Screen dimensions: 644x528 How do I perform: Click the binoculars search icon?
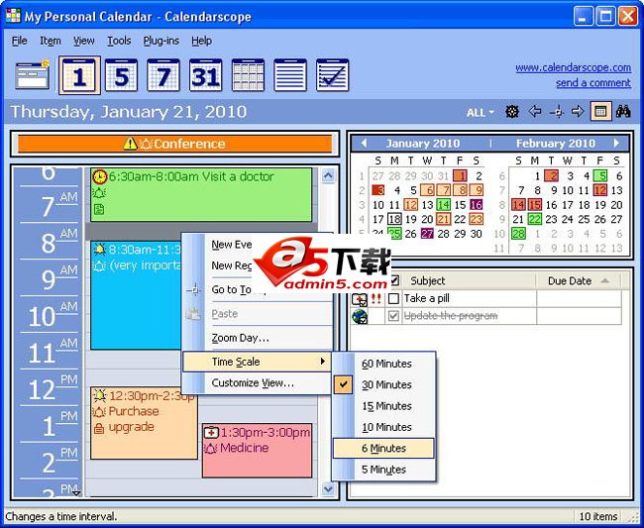[623, 111]
